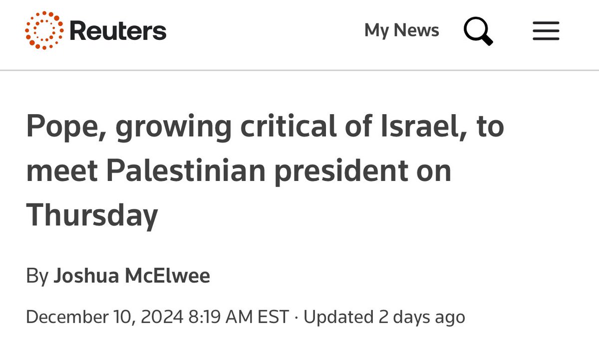Click the 'Updated 2 days ago' text
The width and height of the screenshot is (599, 348).
(384, 317)
